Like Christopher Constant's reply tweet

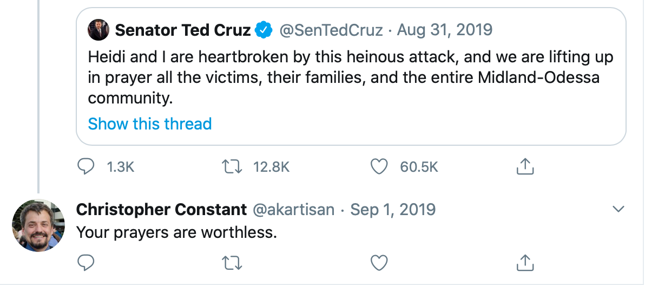(x=379, y=263)
